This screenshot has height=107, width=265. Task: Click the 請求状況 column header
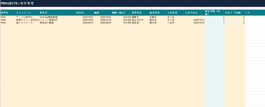coord(158,13)
